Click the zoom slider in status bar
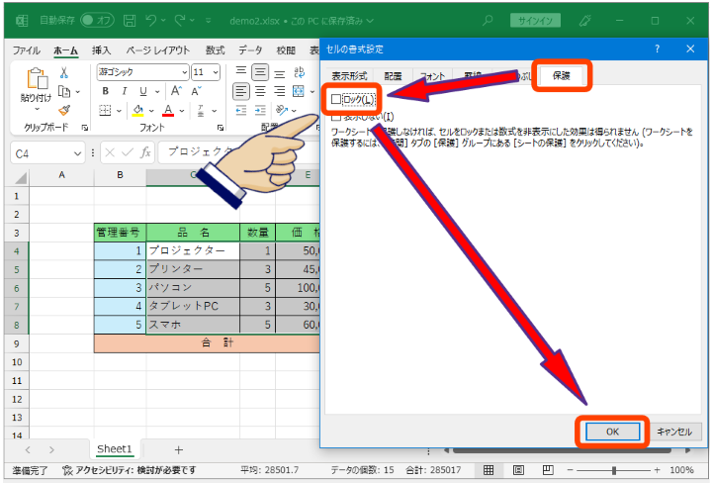The image size is (712, 483). (x=614, y=470)
